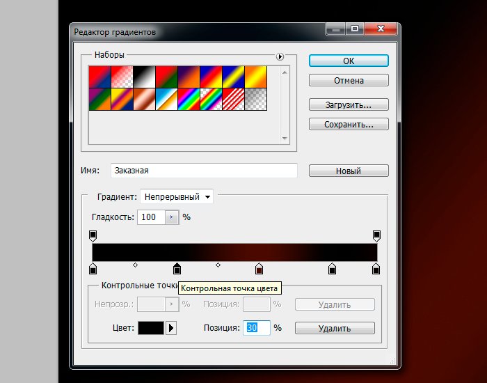487x383 pixels.
Task: Select the right opacity stop above gradient
Action: pyautogui.click(x=376, y=235)
